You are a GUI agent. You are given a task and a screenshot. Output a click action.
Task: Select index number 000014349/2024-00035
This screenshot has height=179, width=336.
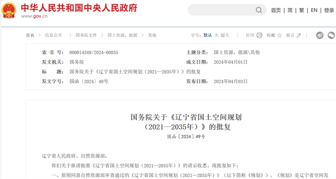coord(94,53)
